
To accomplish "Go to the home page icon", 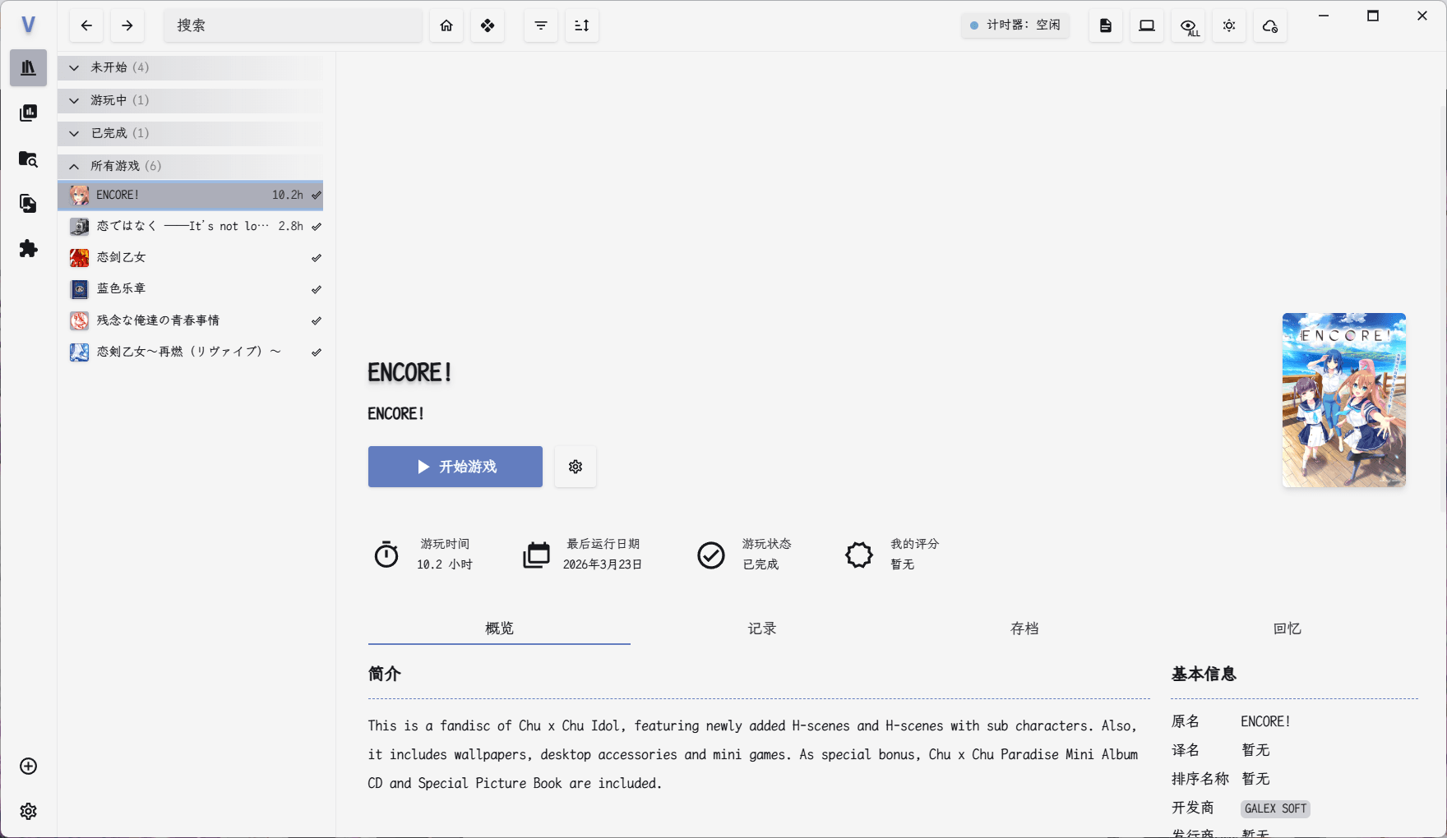I will [x=446, y=25].
